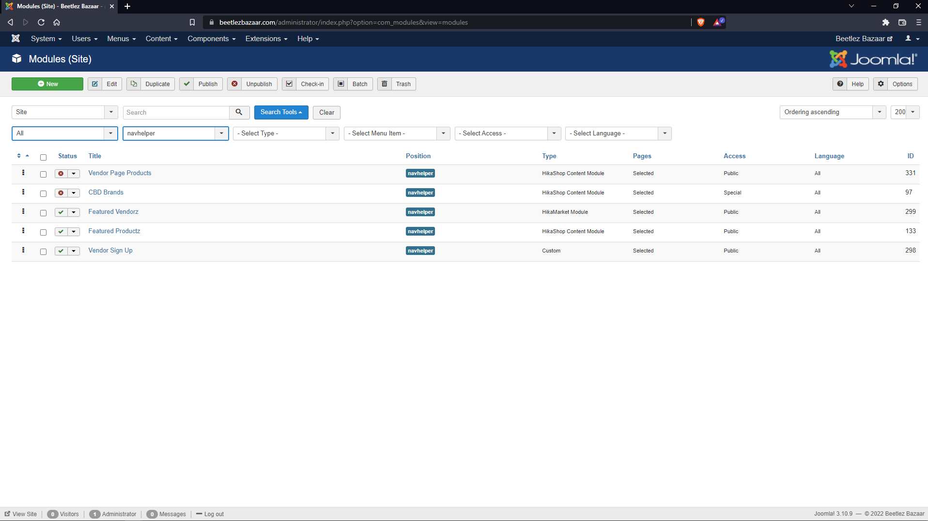The width and height of the screenshot is (928, 521).
Task: Open the status filter set to All
Action: (x=64, y=134)
